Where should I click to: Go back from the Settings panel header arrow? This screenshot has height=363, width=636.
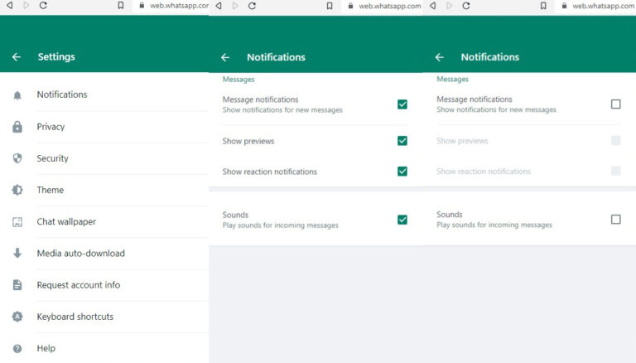click(17, 57)
